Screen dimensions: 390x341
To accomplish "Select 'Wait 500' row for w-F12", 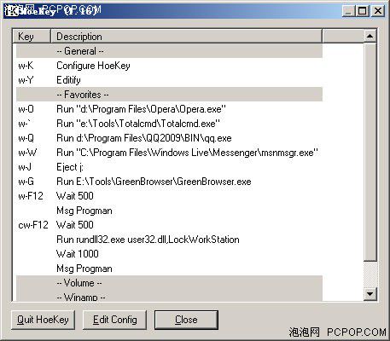I will tap(169, 196).
